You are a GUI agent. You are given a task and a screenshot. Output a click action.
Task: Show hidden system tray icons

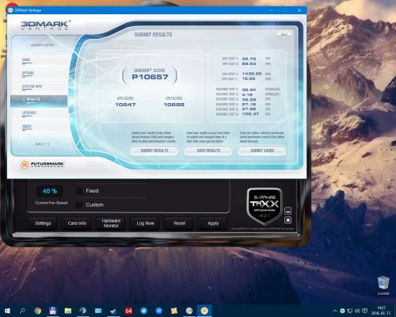335,311
